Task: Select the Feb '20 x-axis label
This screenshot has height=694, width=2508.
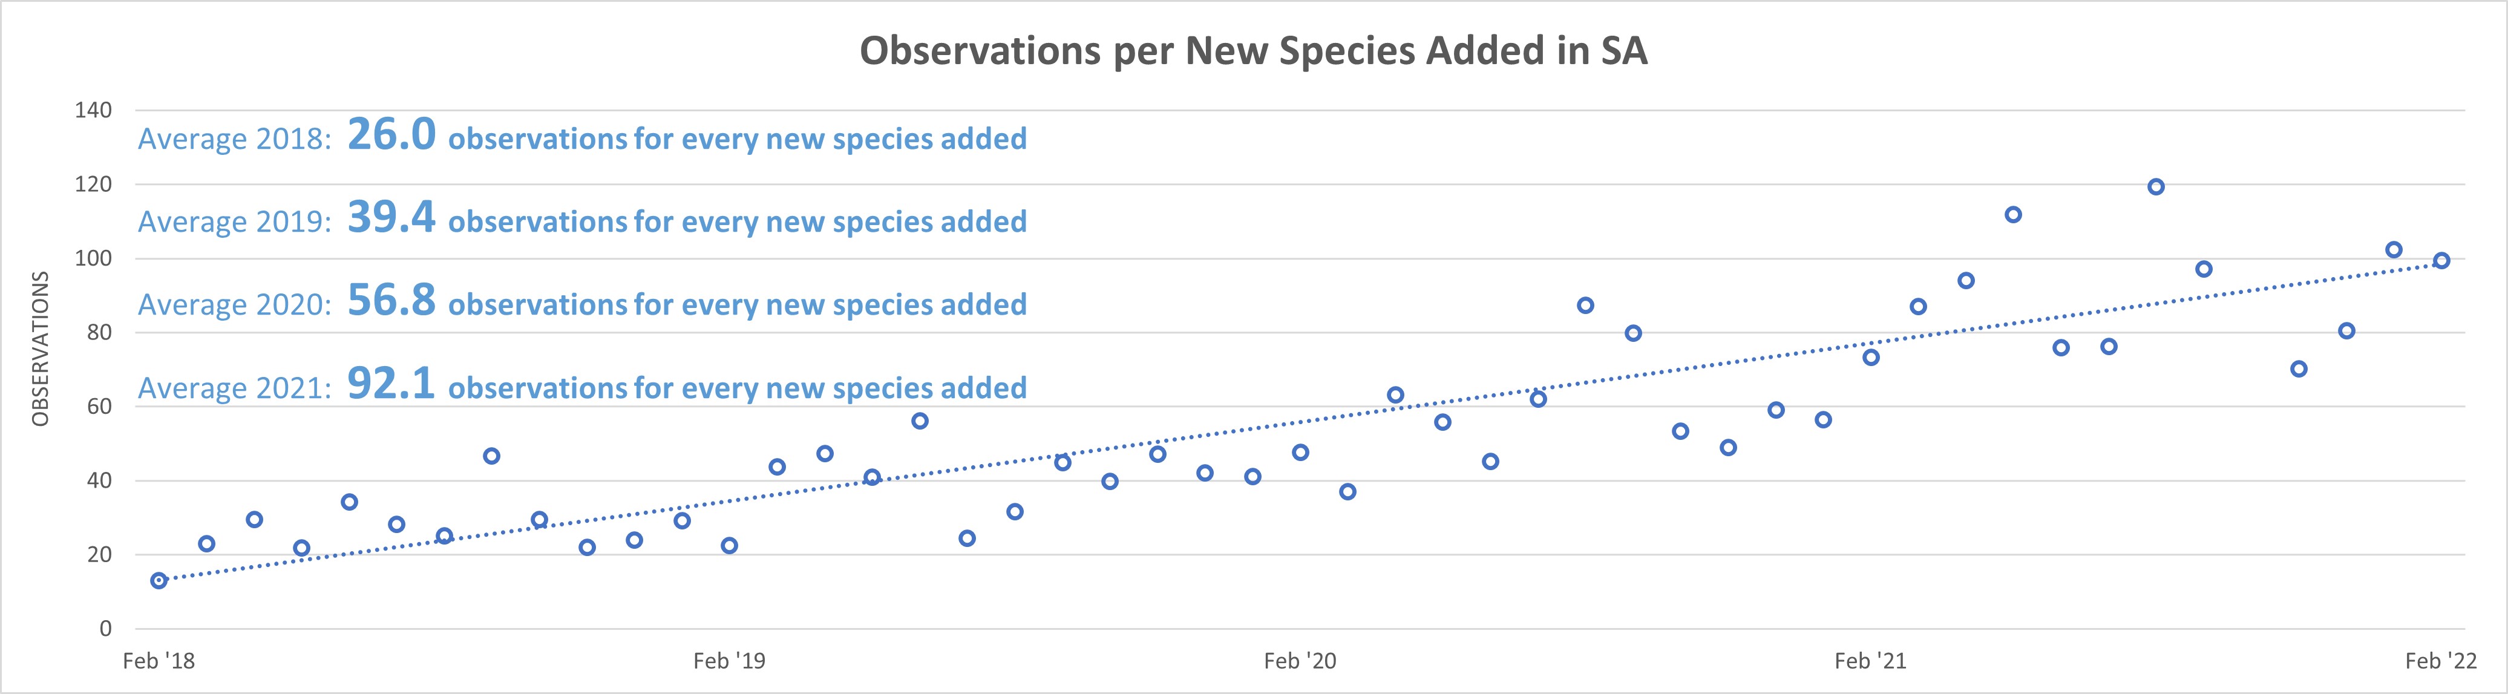Action: point(1300,662)
